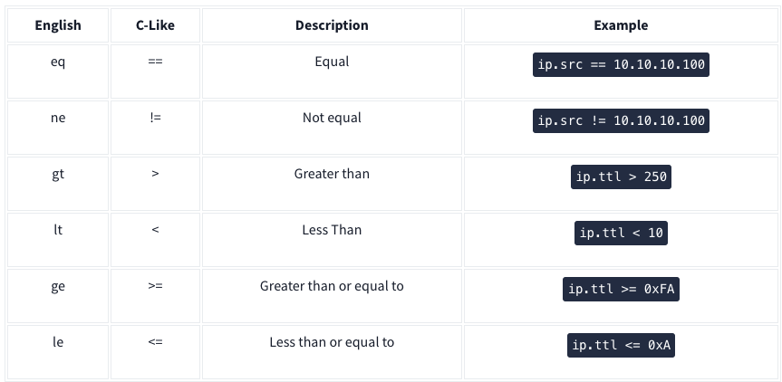
Task: Click the 'ip.src == 10.10.10.100' code example
Action: [621, 66]
